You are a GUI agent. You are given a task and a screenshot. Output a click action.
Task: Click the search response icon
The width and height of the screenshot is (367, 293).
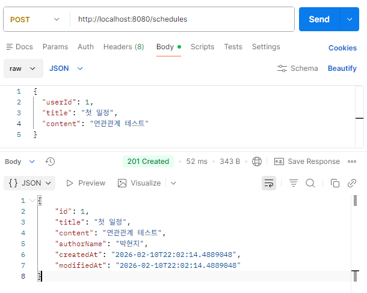310,183
